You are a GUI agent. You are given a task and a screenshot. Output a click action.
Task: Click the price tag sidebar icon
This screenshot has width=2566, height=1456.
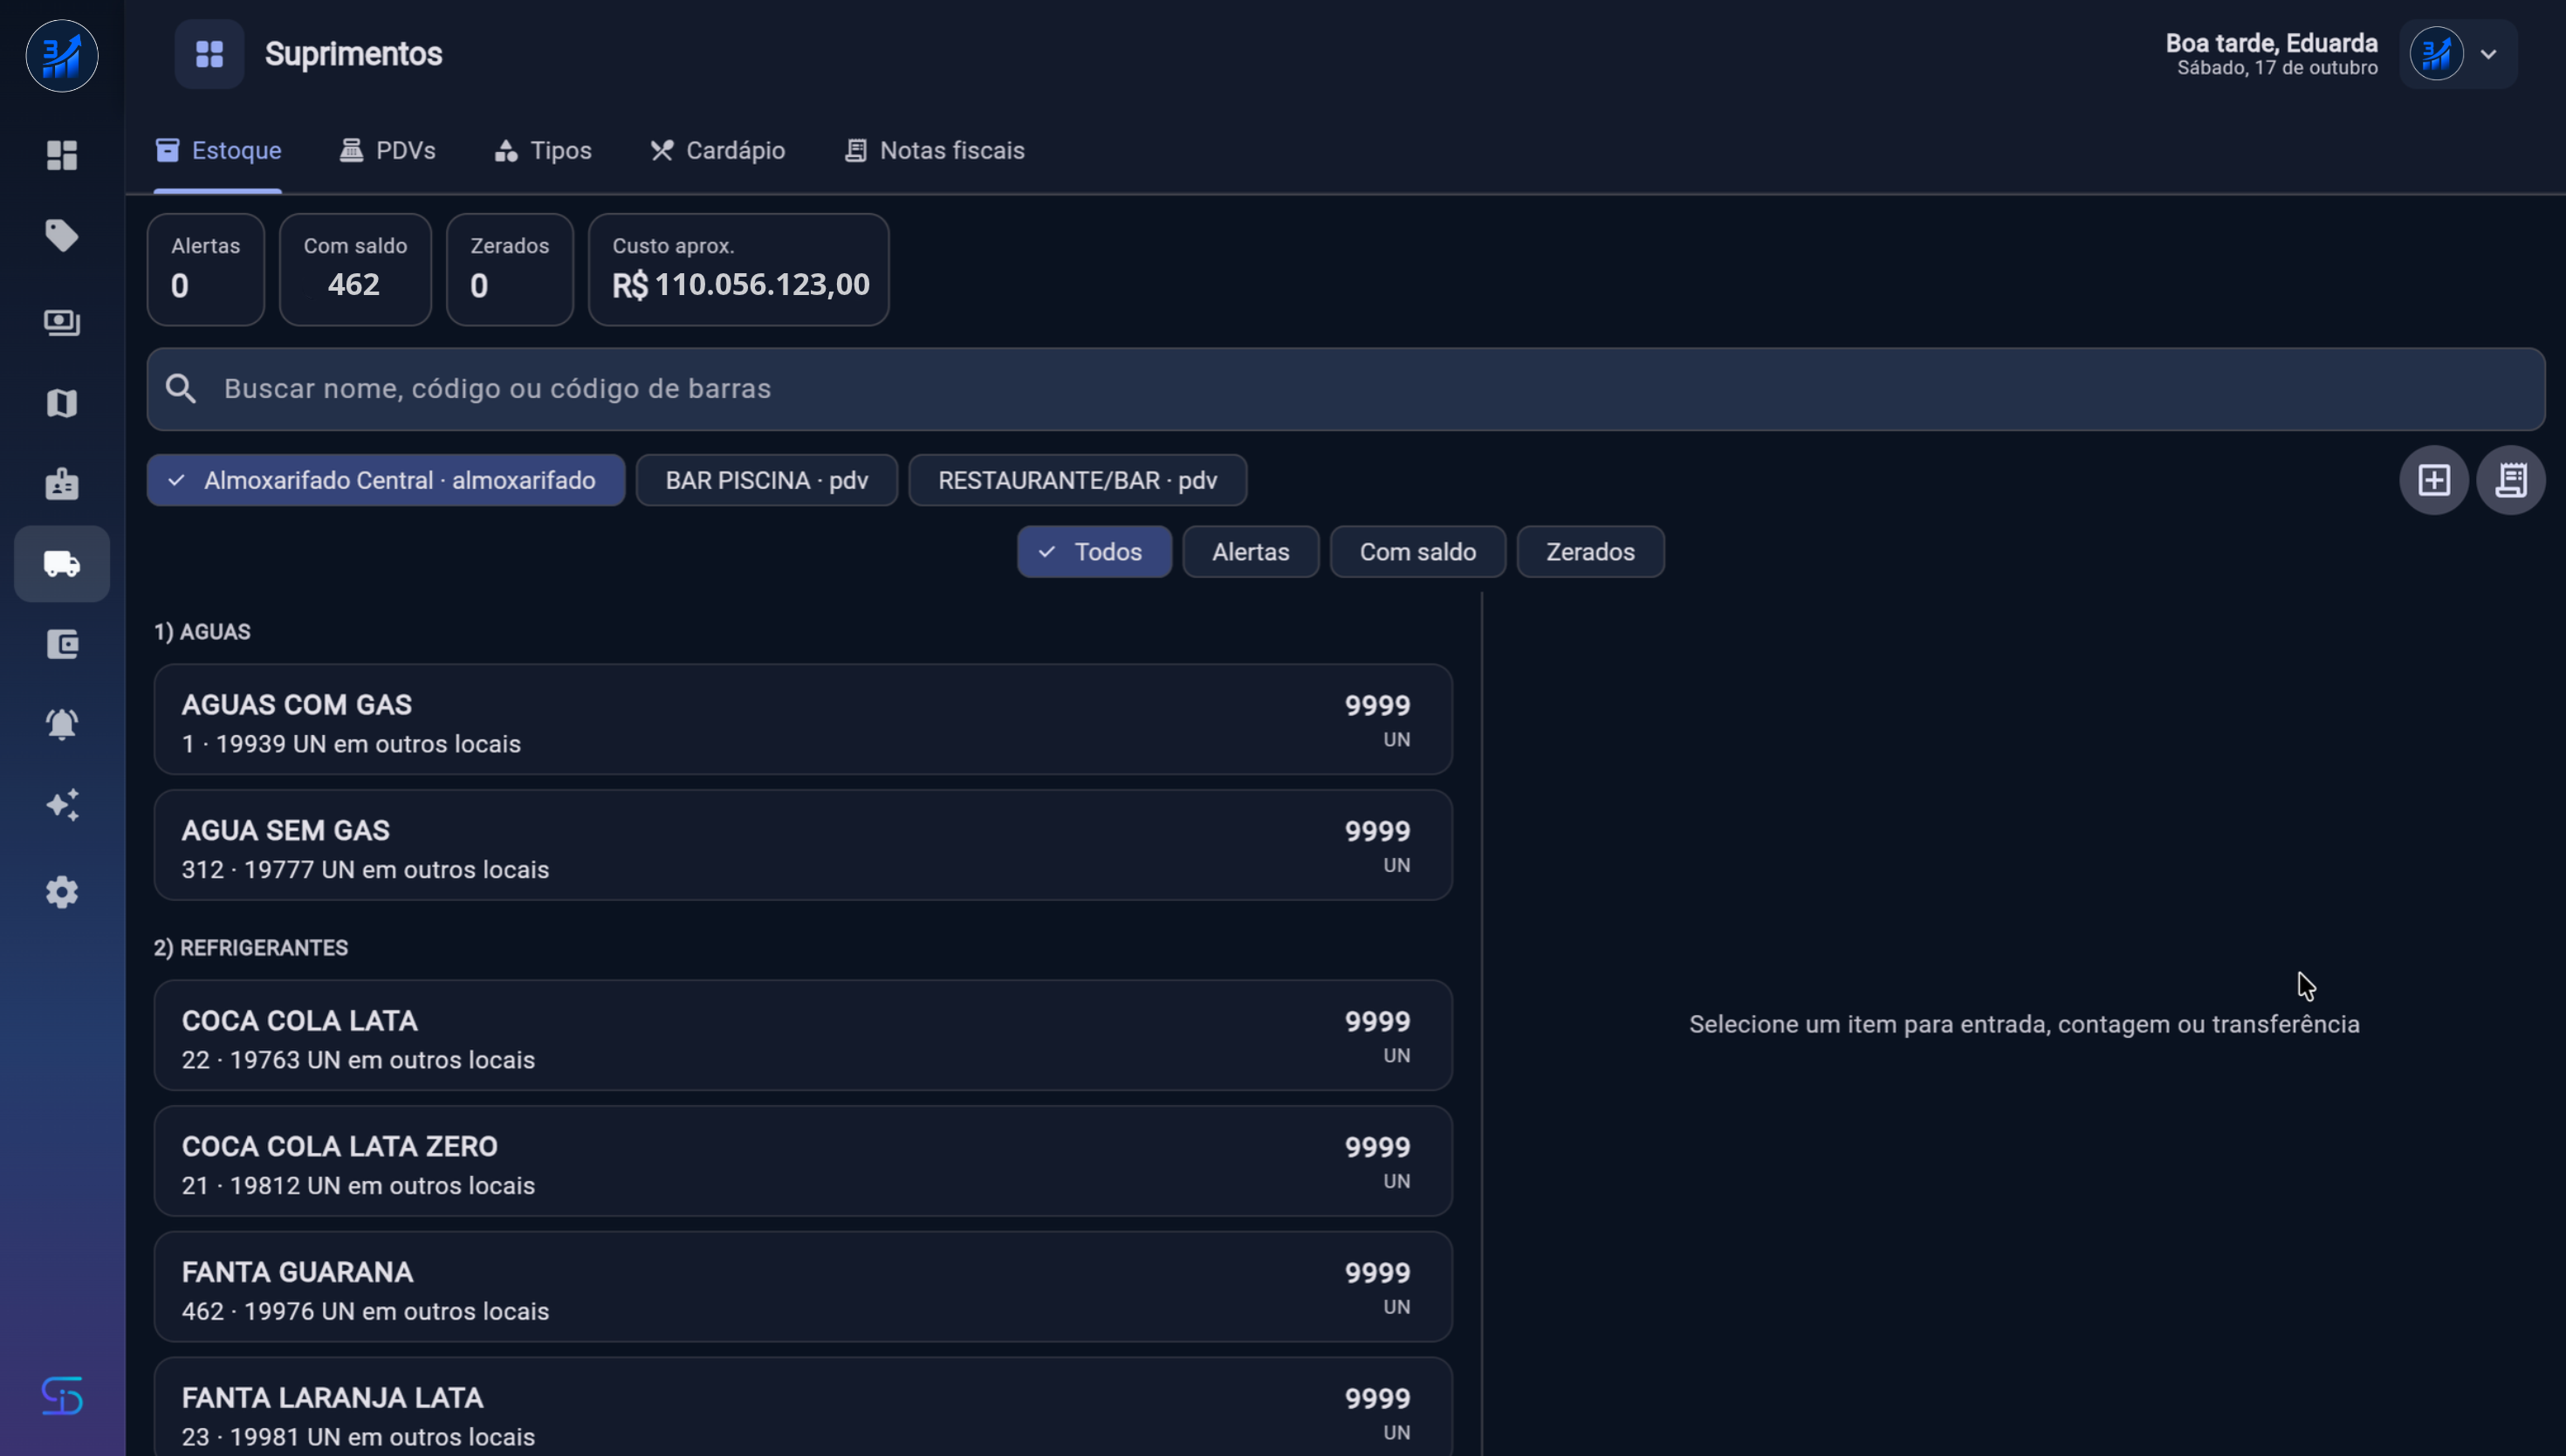click(62, 236)
